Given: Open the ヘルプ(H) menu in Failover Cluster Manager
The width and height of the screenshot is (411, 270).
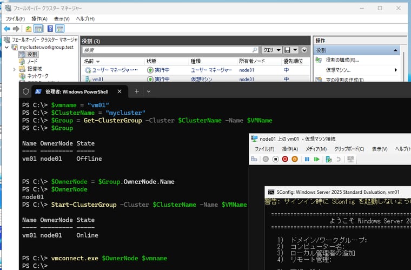Looking at the screenshot, I should 85,19.
